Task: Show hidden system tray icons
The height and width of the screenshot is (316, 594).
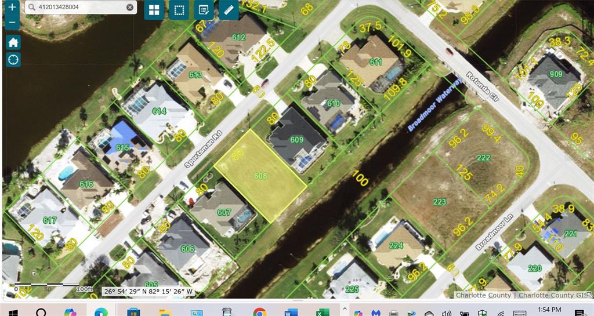Action: (x=345, y=309)
